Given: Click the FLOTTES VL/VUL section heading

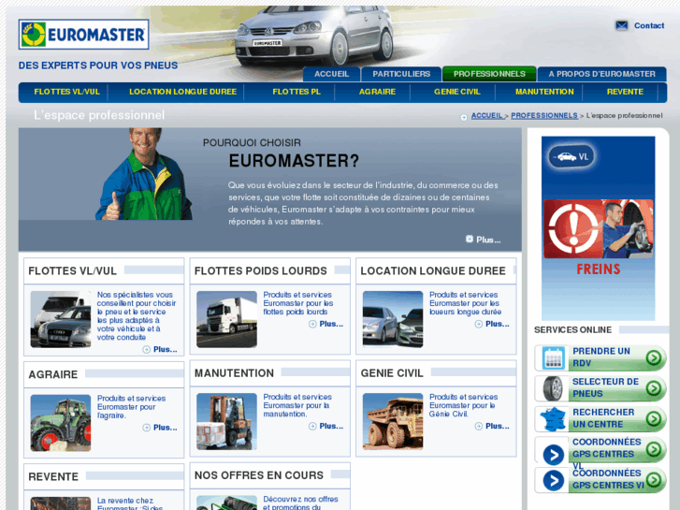Looking at the screenshot, I should (72, 271).
